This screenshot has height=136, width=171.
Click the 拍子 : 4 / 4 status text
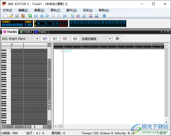coord(35,133)
